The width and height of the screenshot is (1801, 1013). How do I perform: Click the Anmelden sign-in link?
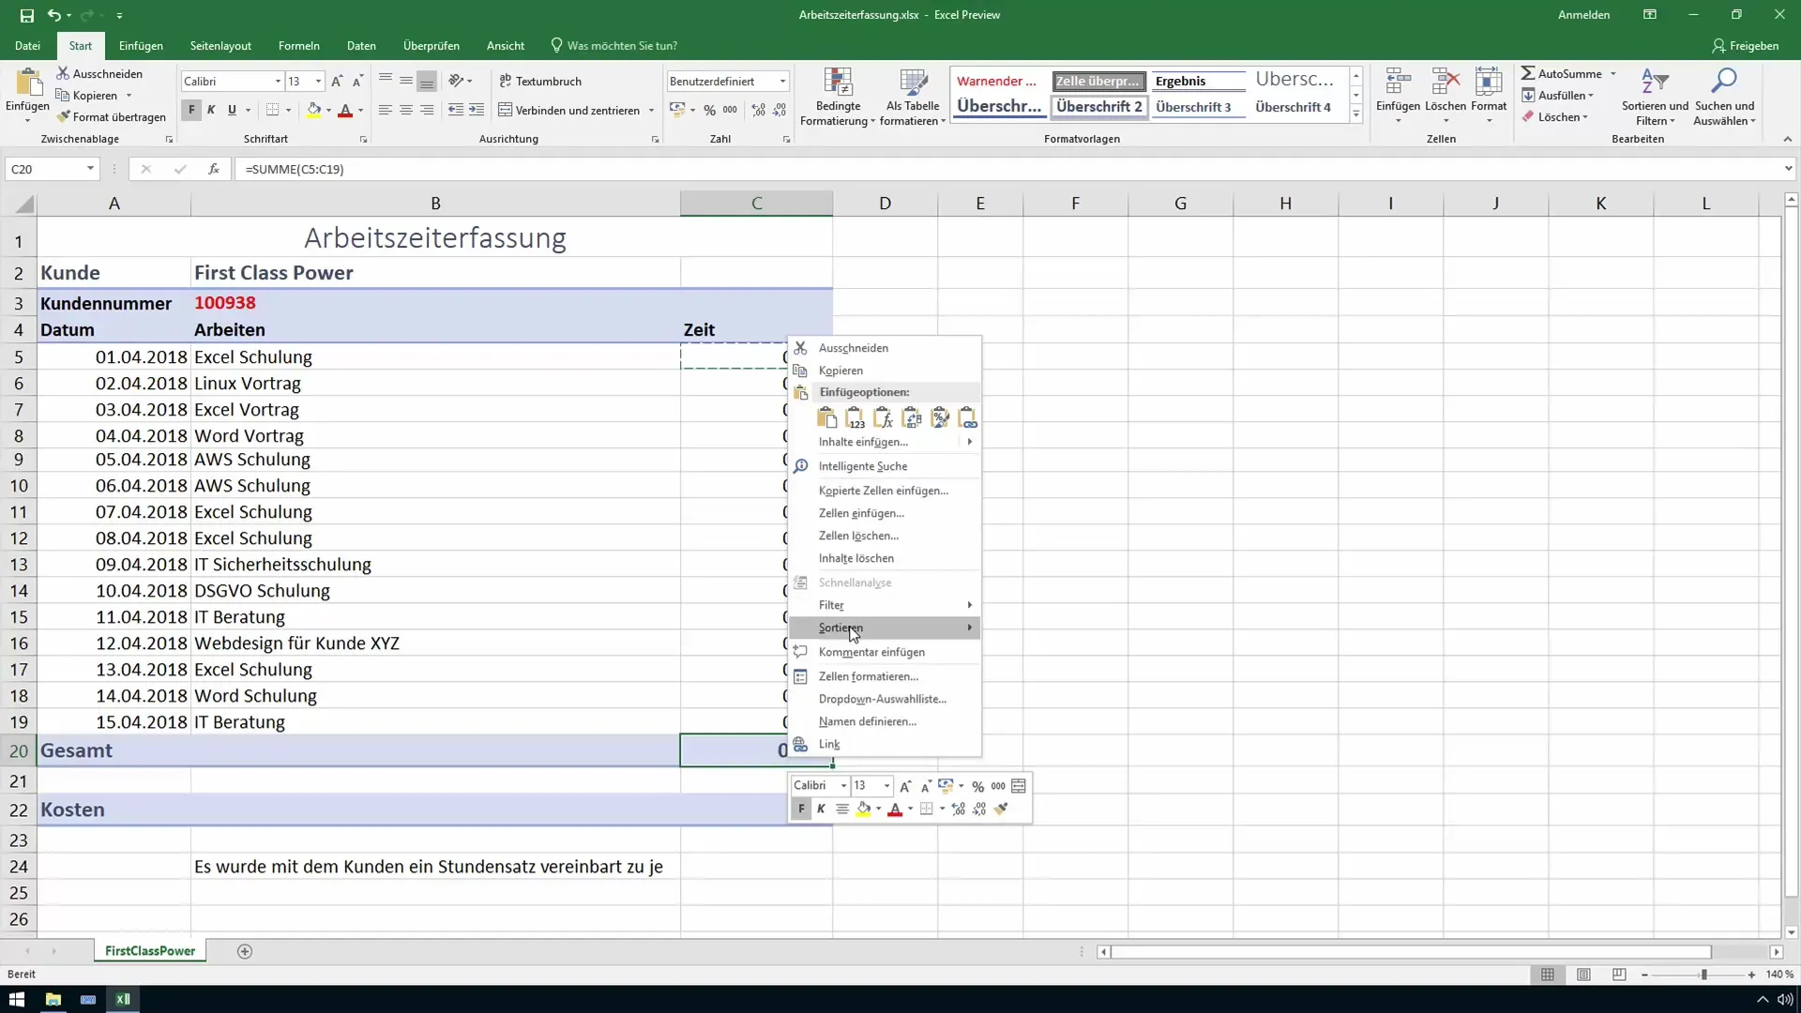coord(1583,15)
